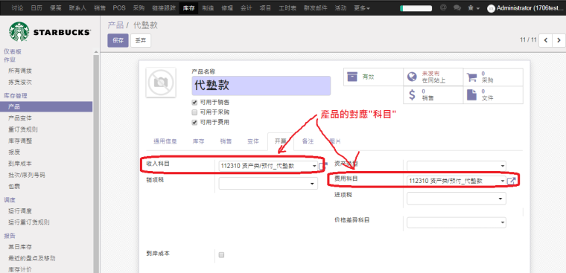
Task: Expand the 收入科目 account dropdown
Action: (268, 166)
